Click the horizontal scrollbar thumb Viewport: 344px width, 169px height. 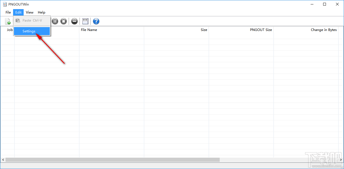coord(112,160)
